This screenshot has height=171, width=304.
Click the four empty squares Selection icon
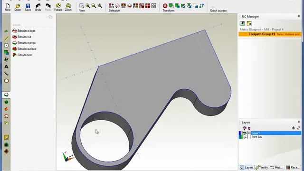tap(153, 6)
